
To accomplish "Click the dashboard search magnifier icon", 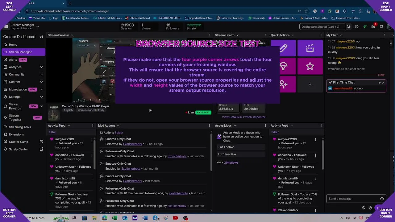I will (348, 27).
